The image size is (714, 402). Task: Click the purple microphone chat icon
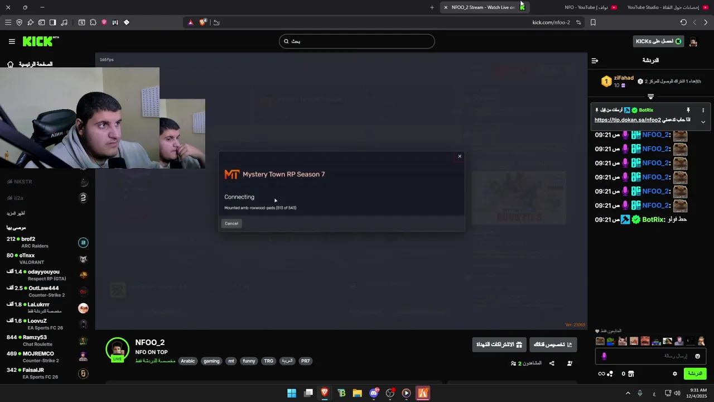604,356
